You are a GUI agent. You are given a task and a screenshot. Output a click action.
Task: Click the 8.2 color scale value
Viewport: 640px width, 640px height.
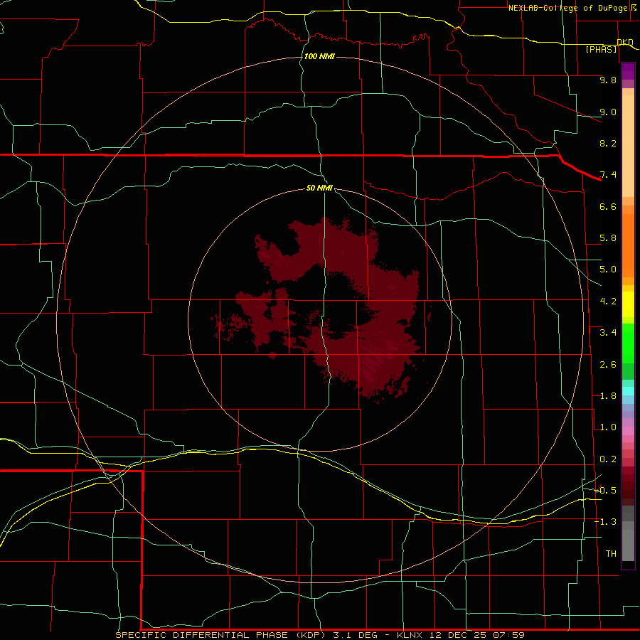(608, 143)
